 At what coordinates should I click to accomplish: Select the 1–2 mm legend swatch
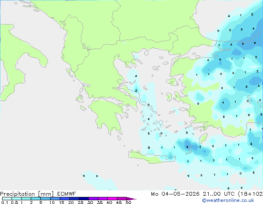[x=26, y=199]
